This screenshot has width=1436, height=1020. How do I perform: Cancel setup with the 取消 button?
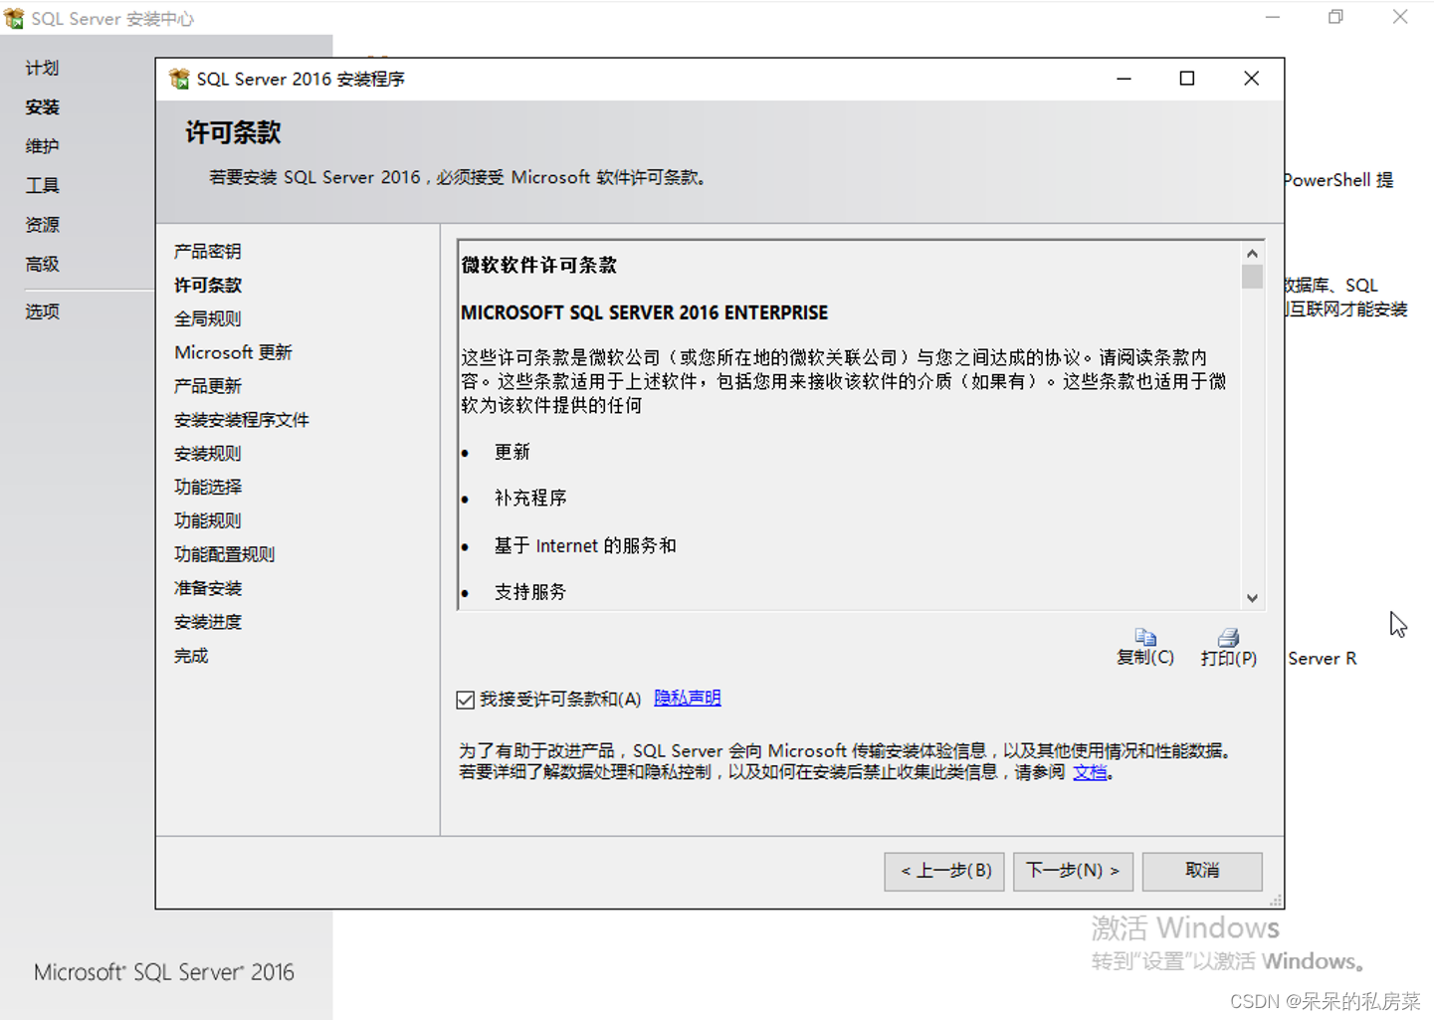click(1202, 871)
